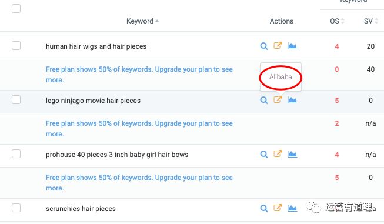Open first 'Upgrade your plan to see more' link
Screen dimensions: 384x224
[139, 75]
